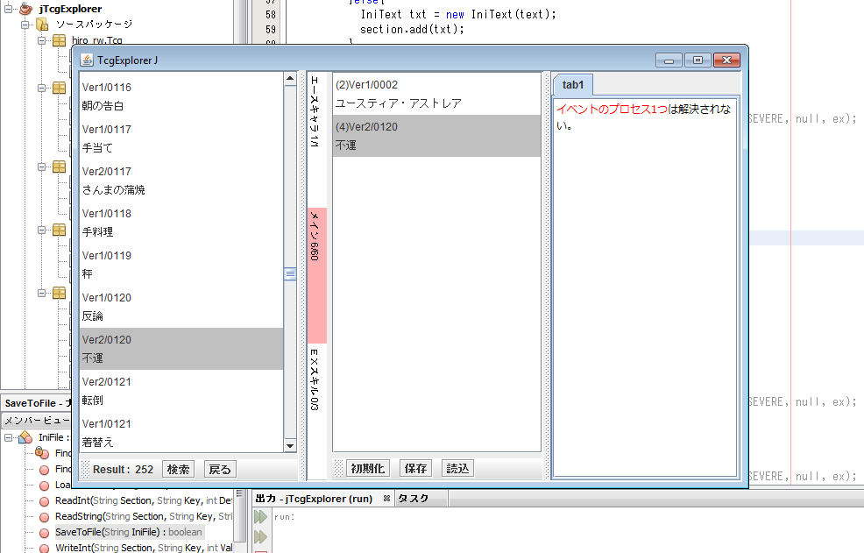Switch to the tab1 tab

(x=573, y=85)
